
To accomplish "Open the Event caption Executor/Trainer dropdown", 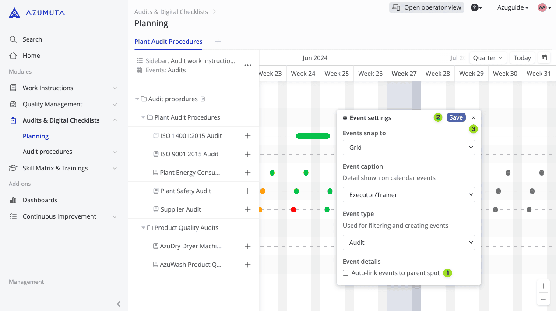I will click(408, 195).
